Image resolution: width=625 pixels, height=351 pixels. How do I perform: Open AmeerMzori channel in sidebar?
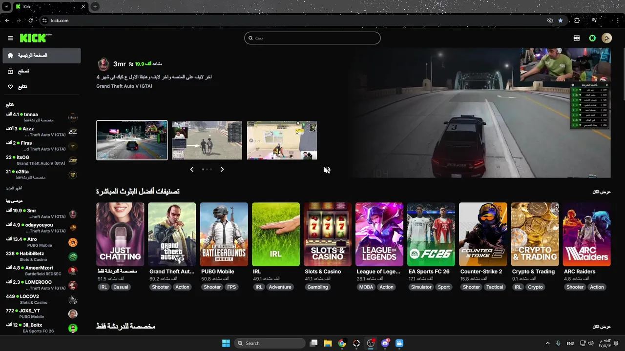pyautogui.click(x=42, y=271)
